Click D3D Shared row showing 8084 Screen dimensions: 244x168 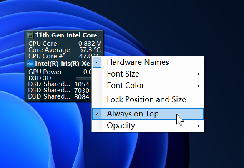(59, 96)
